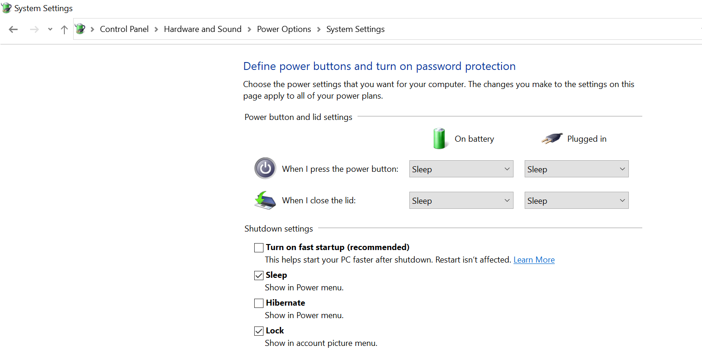Image resolution: width=702 pixels, height=351 pixels.
Task: Click the System Settings title bar icon
Action: click(6, 8)
